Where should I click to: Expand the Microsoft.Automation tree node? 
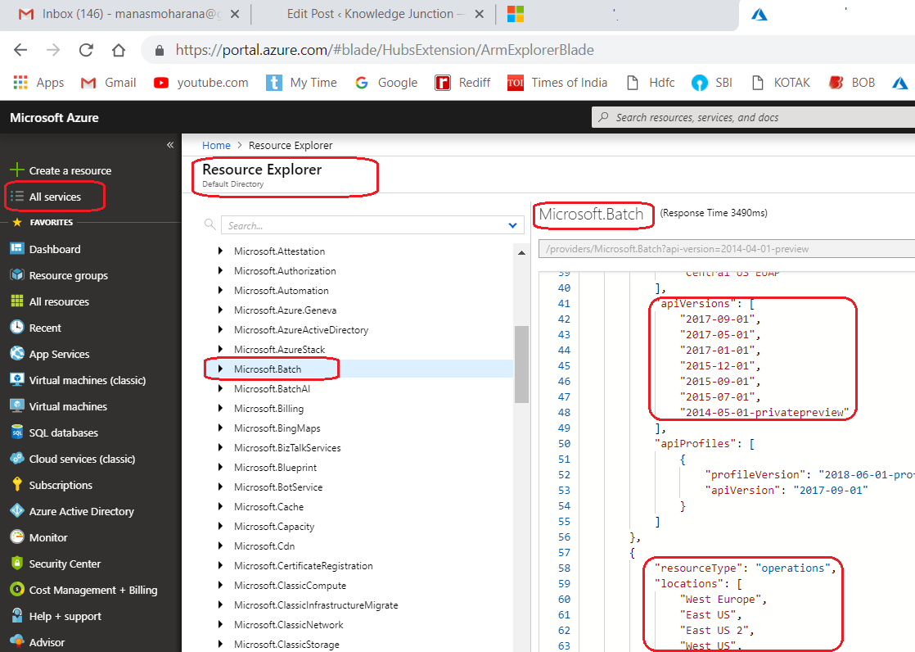coord(220,291)
